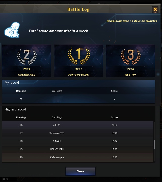
Task: Select the gold first place laurel badge
Action: [79, 56]
